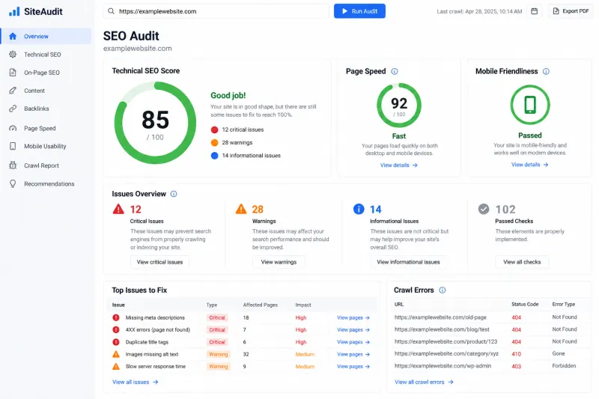Viewport: 599px width, 399px height.
Task: Click the search magnifier icon in URL bar
Action: pos(111,11)
